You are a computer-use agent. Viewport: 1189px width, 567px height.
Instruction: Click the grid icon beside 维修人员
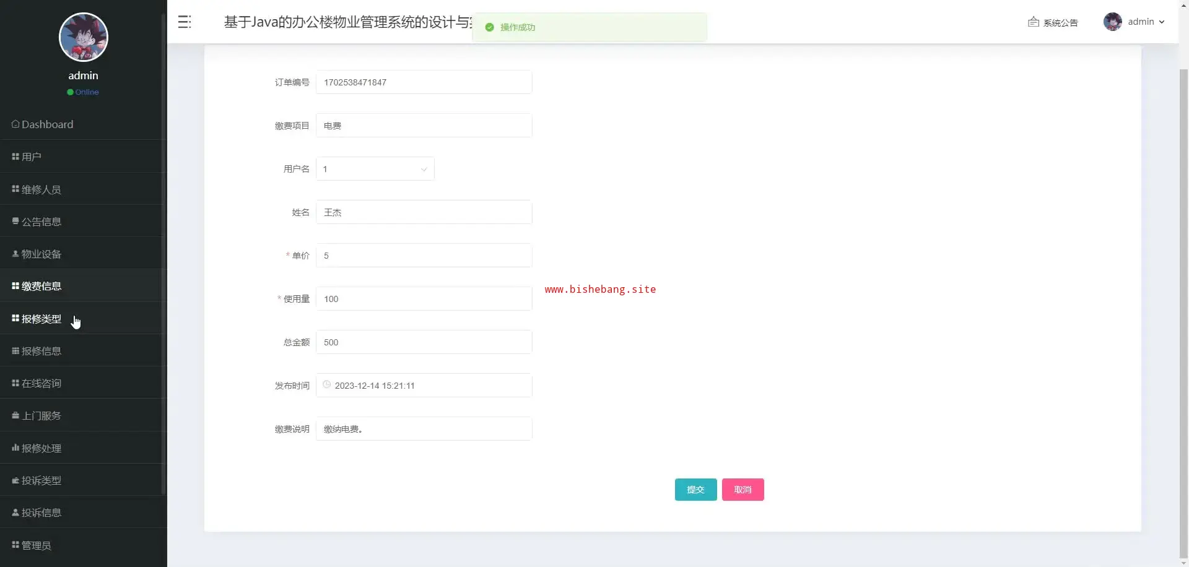coord(15,189)
